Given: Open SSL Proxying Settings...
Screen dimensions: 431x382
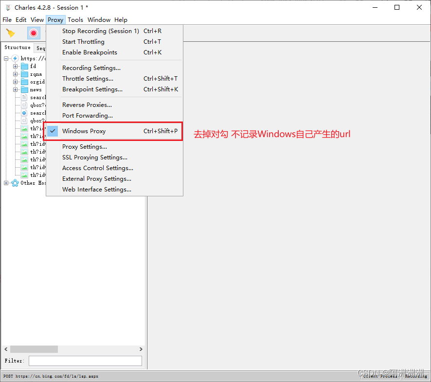Looking at the screenshot, I should pos(115,157).
